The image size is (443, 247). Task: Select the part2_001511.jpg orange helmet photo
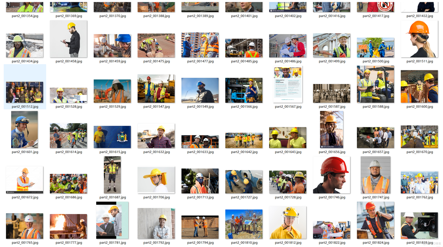[419, 39]
